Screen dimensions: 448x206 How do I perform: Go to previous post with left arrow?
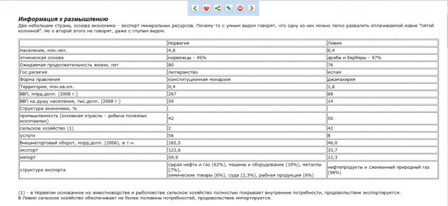(195, 8)
